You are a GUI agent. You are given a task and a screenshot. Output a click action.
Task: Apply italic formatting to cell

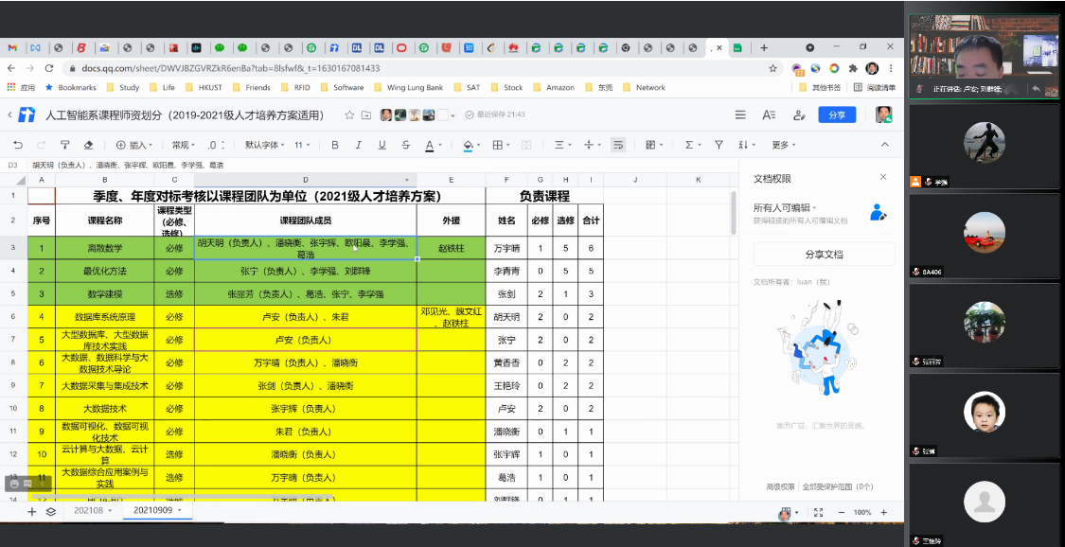pos(359,145)
